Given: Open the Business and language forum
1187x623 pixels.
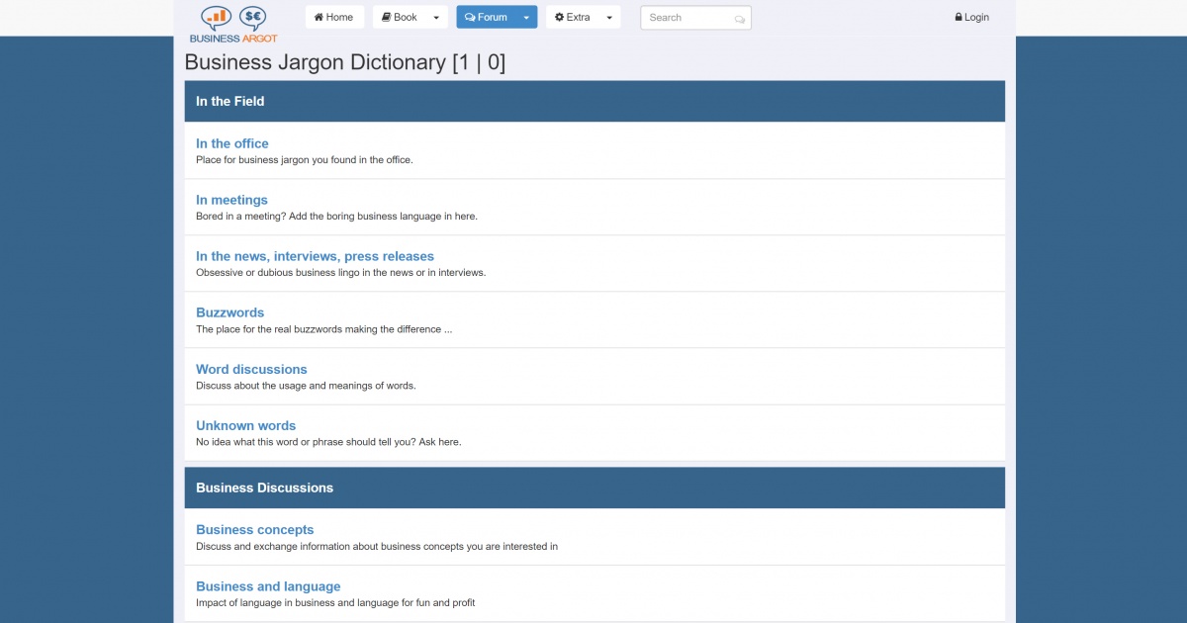Looking at the screenshot, I should point(268,586).
